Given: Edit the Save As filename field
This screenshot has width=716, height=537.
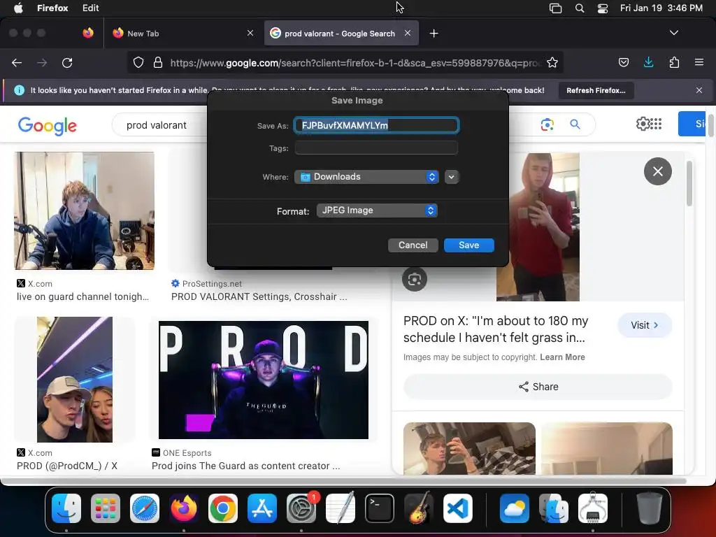Looking at the screenshot, I should 376,125.
